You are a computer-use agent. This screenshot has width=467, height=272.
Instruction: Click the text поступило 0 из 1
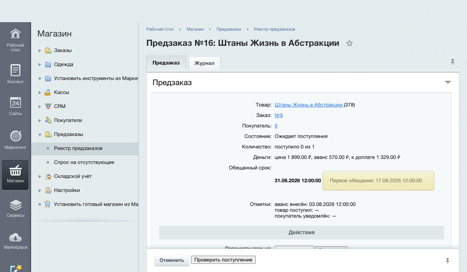click(x=295, y=147)
